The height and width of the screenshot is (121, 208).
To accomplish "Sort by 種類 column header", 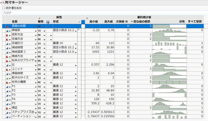I will (41, 22).
